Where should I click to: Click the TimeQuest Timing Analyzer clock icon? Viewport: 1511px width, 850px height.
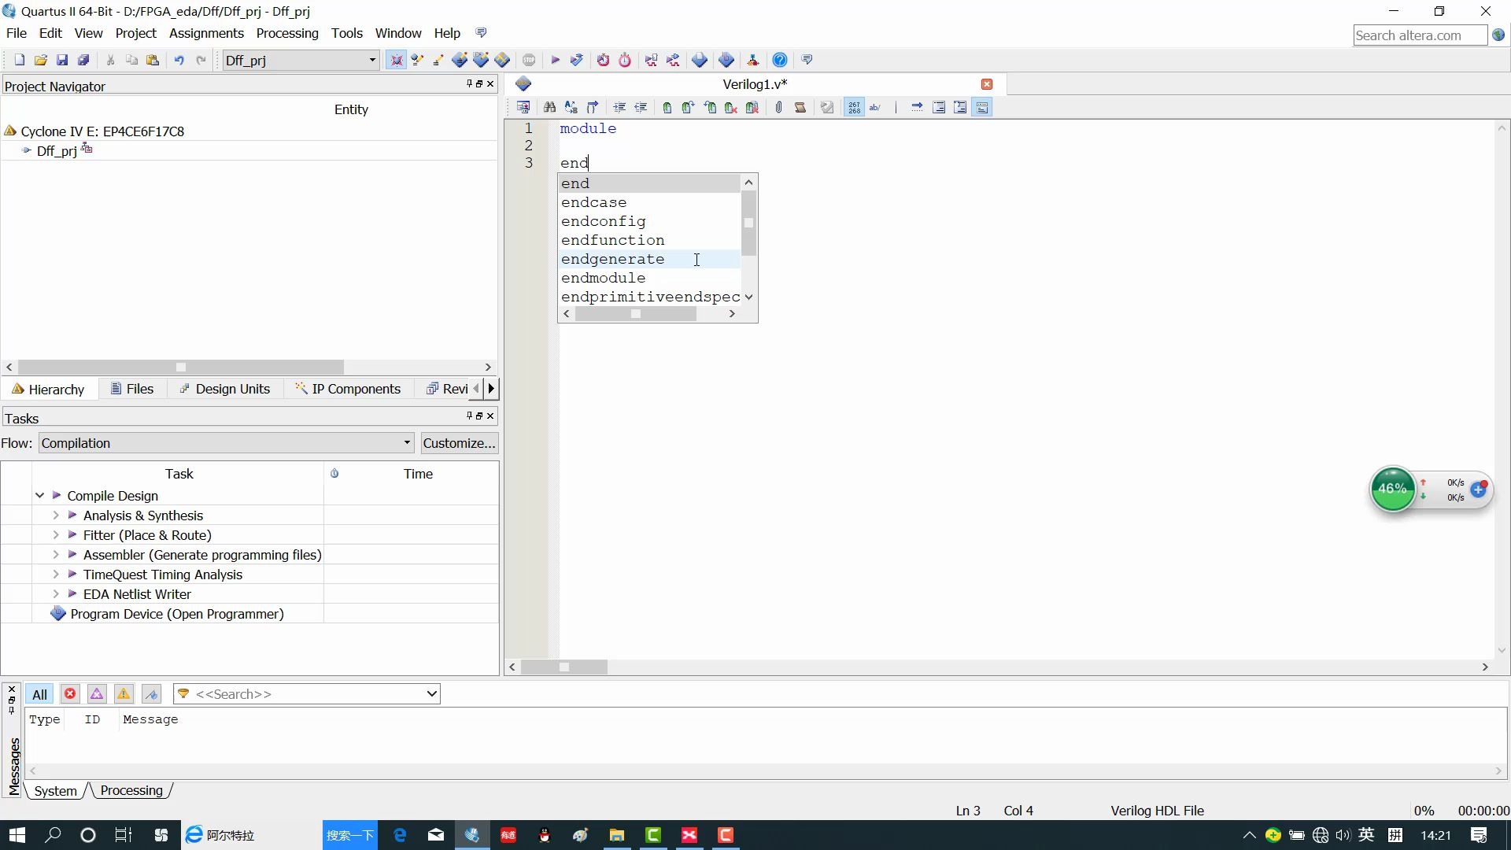pos(625,60)
